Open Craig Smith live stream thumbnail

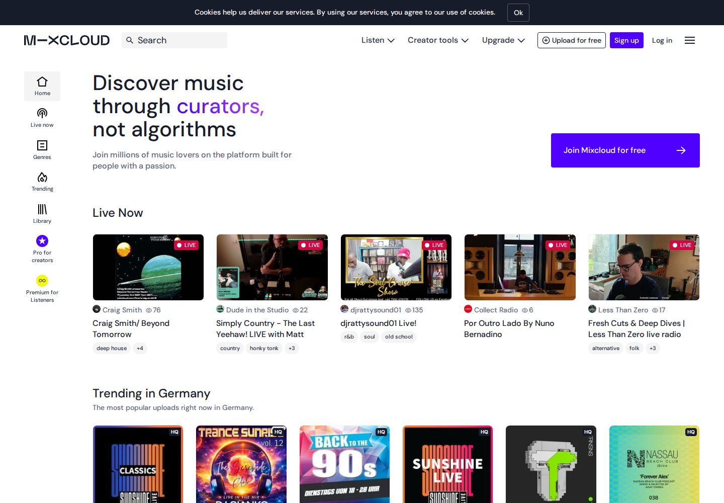click(148, 267)
